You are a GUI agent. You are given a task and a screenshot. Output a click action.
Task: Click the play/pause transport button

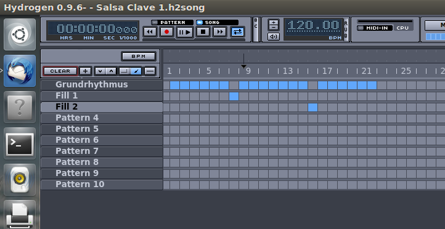tap(185, 32)
